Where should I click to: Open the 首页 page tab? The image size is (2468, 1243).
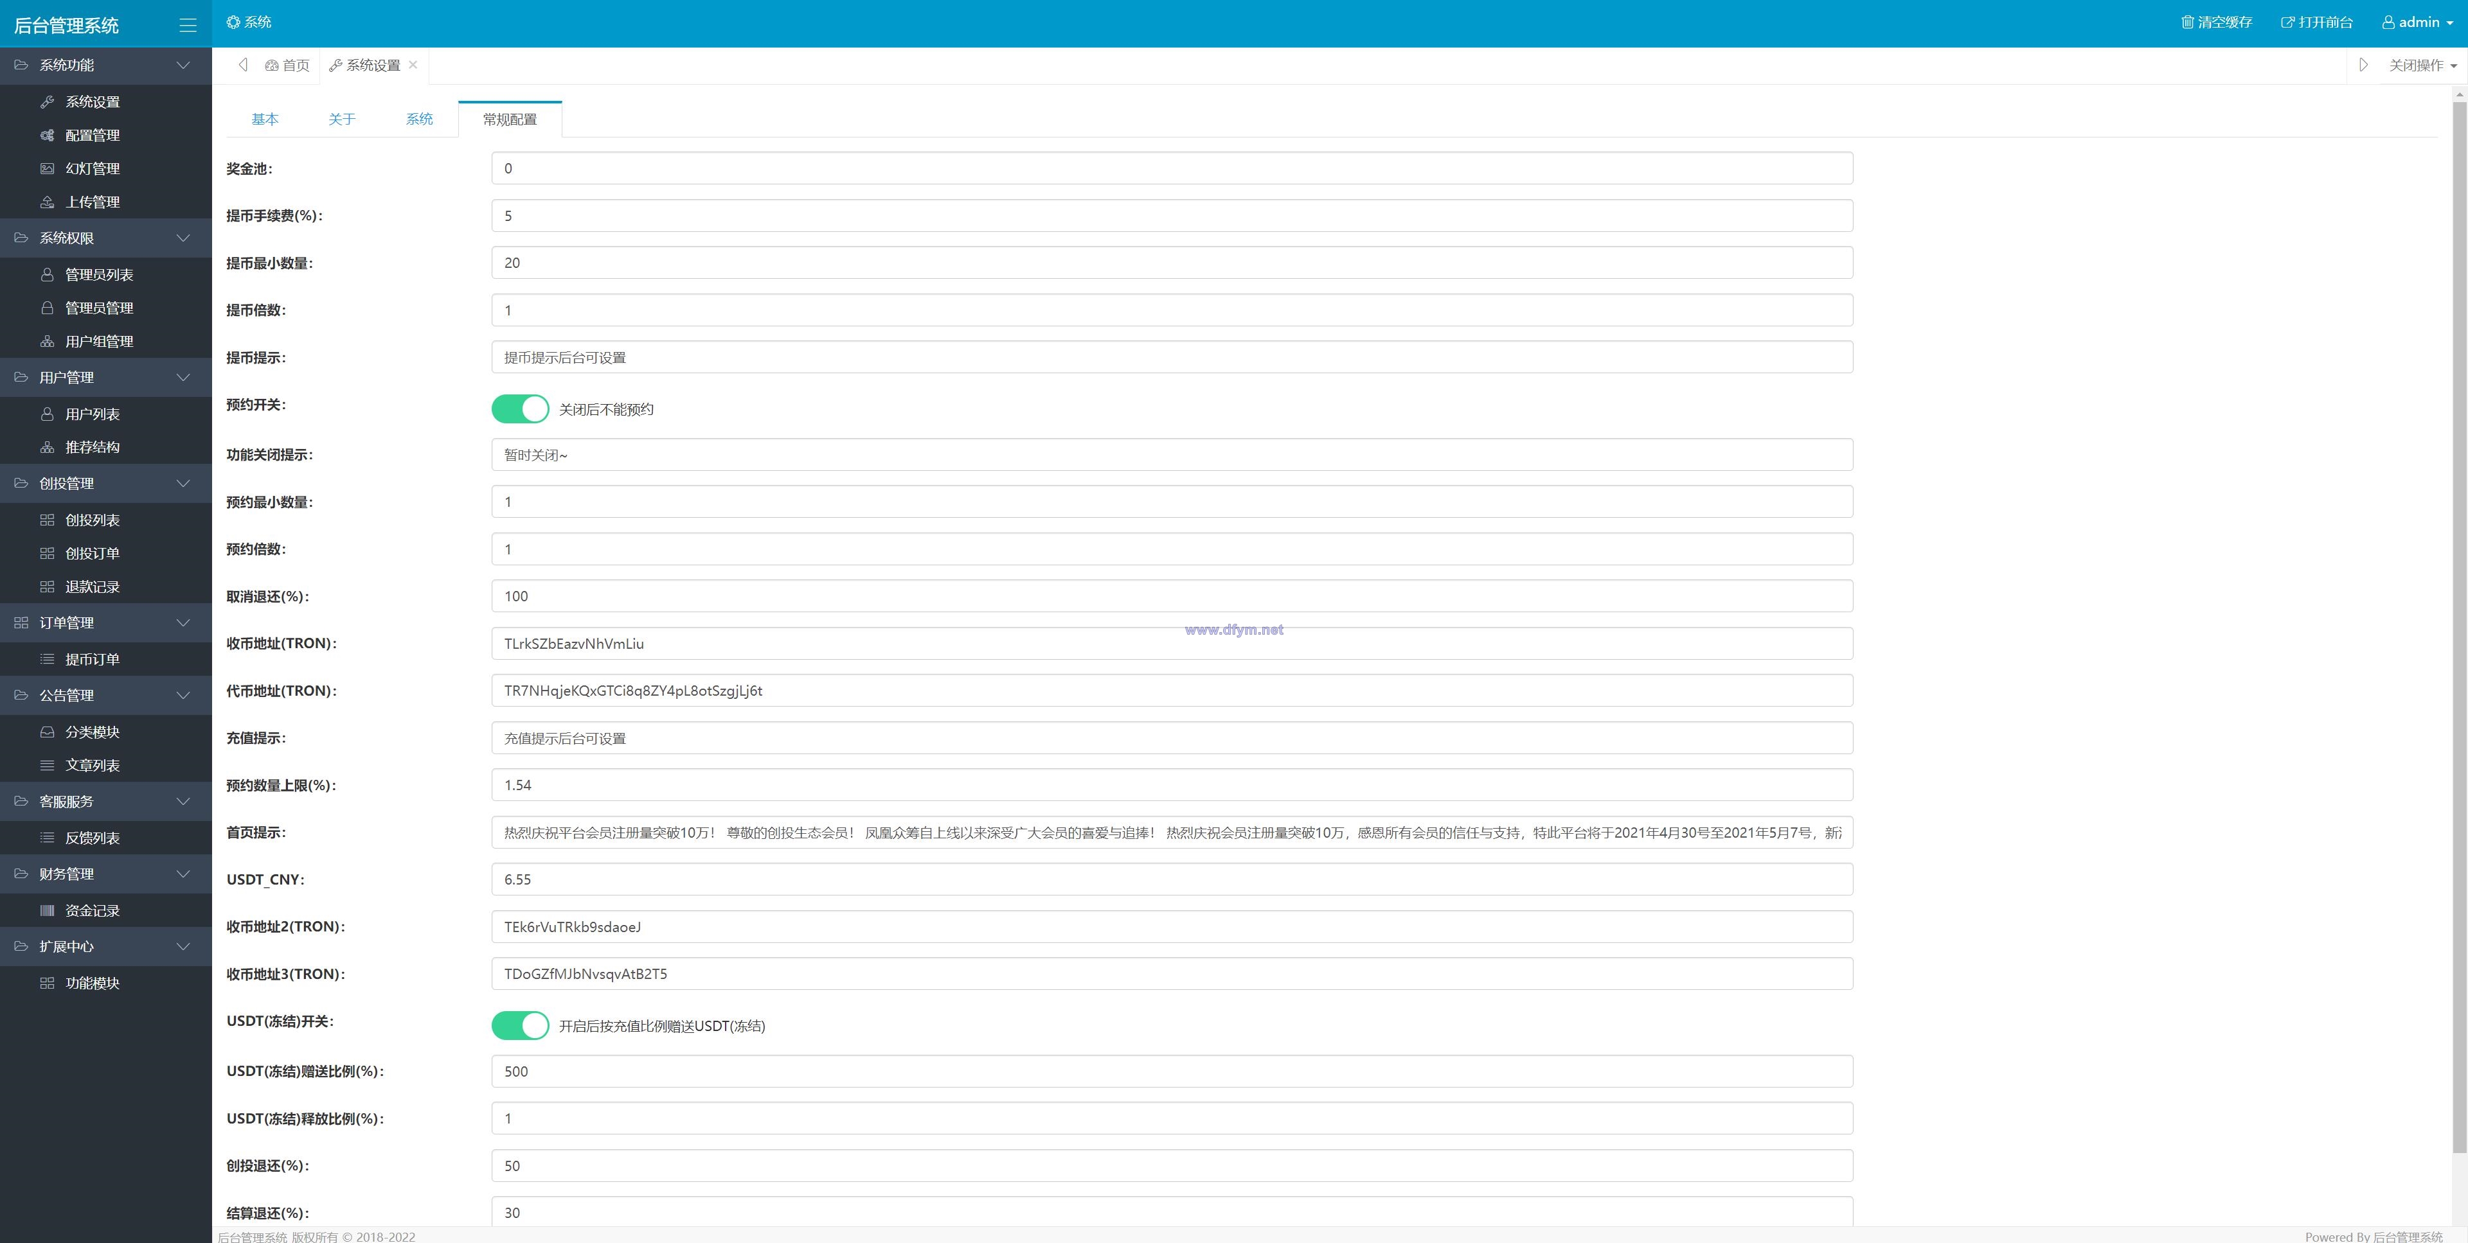pos(287,65)
